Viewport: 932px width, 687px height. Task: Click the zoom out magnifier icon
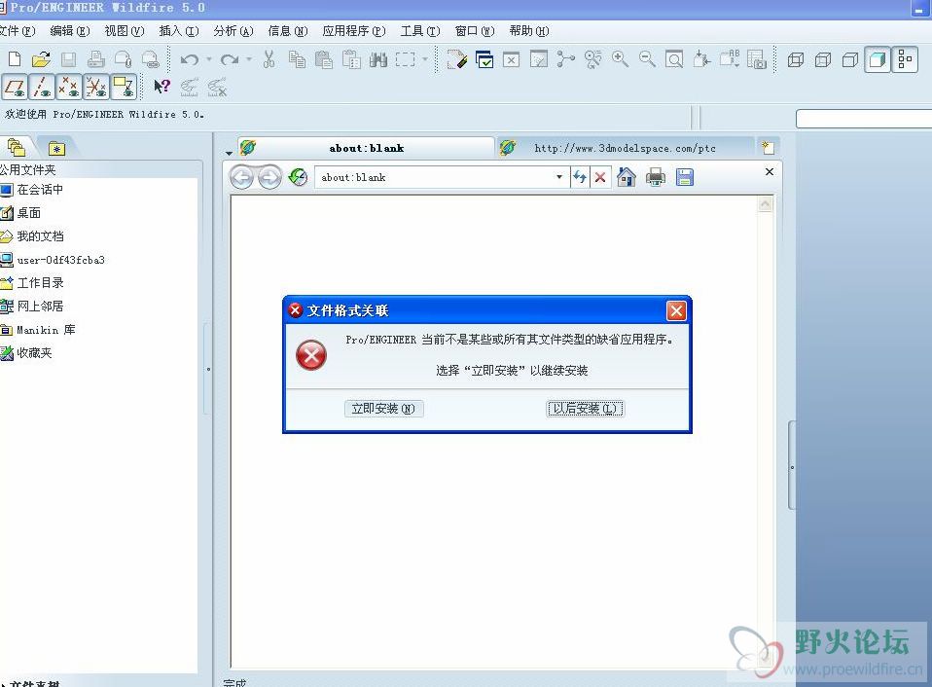click(x=647, y=59)
